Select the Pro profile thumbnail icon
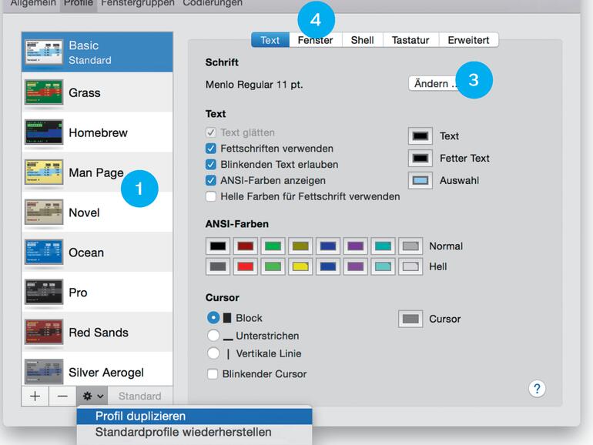593x445 pixels. tap(44, 292)
